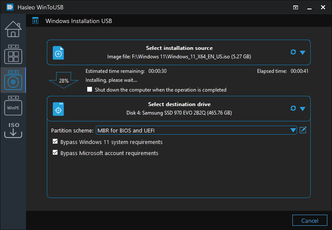332x230 pixels.
Task: Close the WinToUSB window
Action: pos(323,7)
